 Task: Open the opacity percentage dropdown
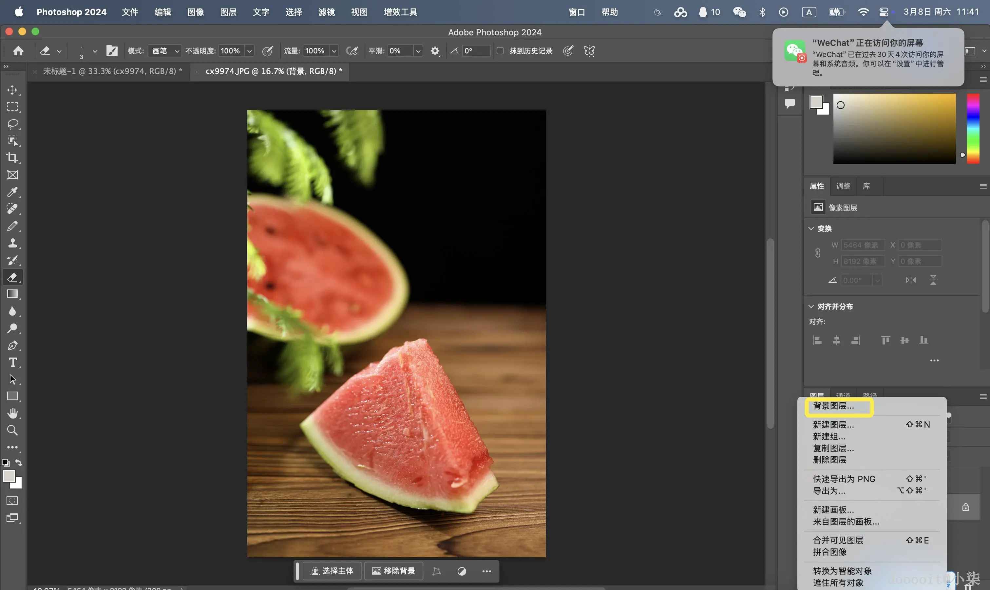[x=249, y=51]
